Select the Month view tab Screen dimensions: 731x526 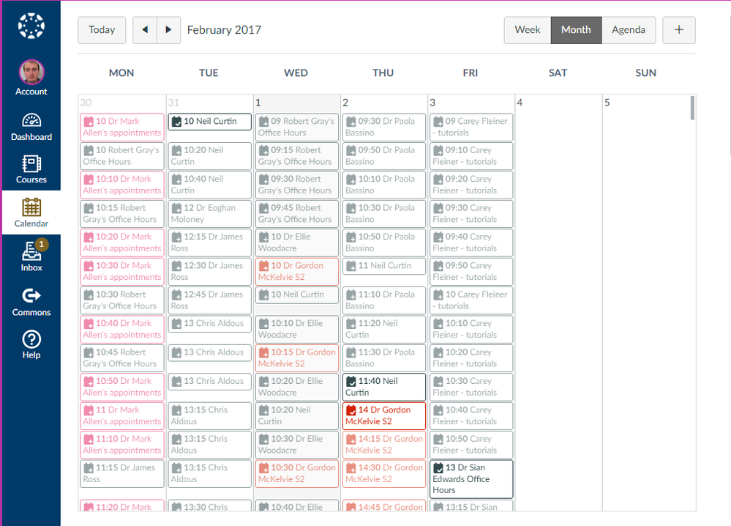(576, 30)
